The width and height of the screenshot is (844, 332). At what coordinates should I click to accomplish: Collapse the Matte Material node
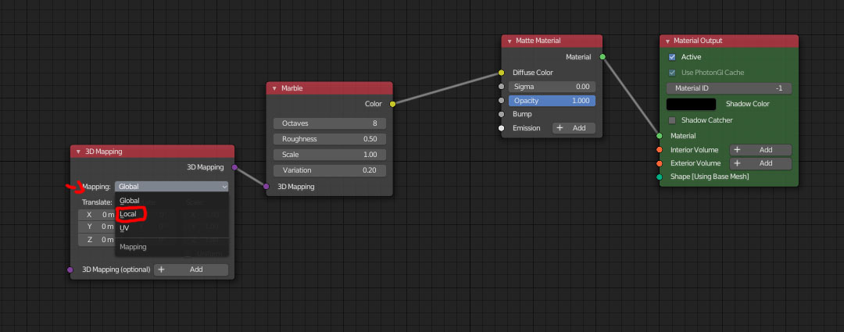click(509, 41)
